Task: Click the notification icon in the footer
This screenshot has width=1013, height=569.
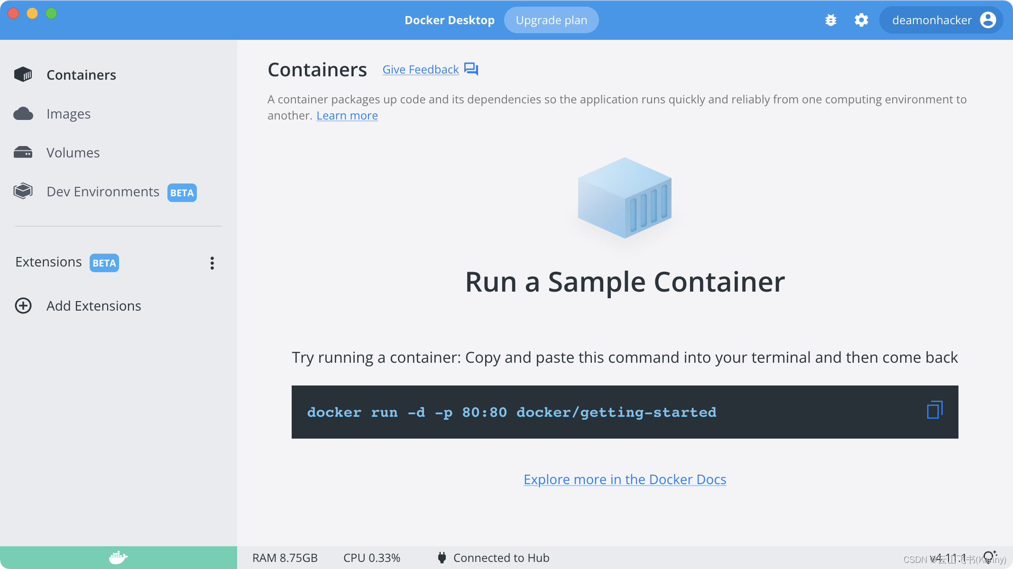Action: [989, 556]
